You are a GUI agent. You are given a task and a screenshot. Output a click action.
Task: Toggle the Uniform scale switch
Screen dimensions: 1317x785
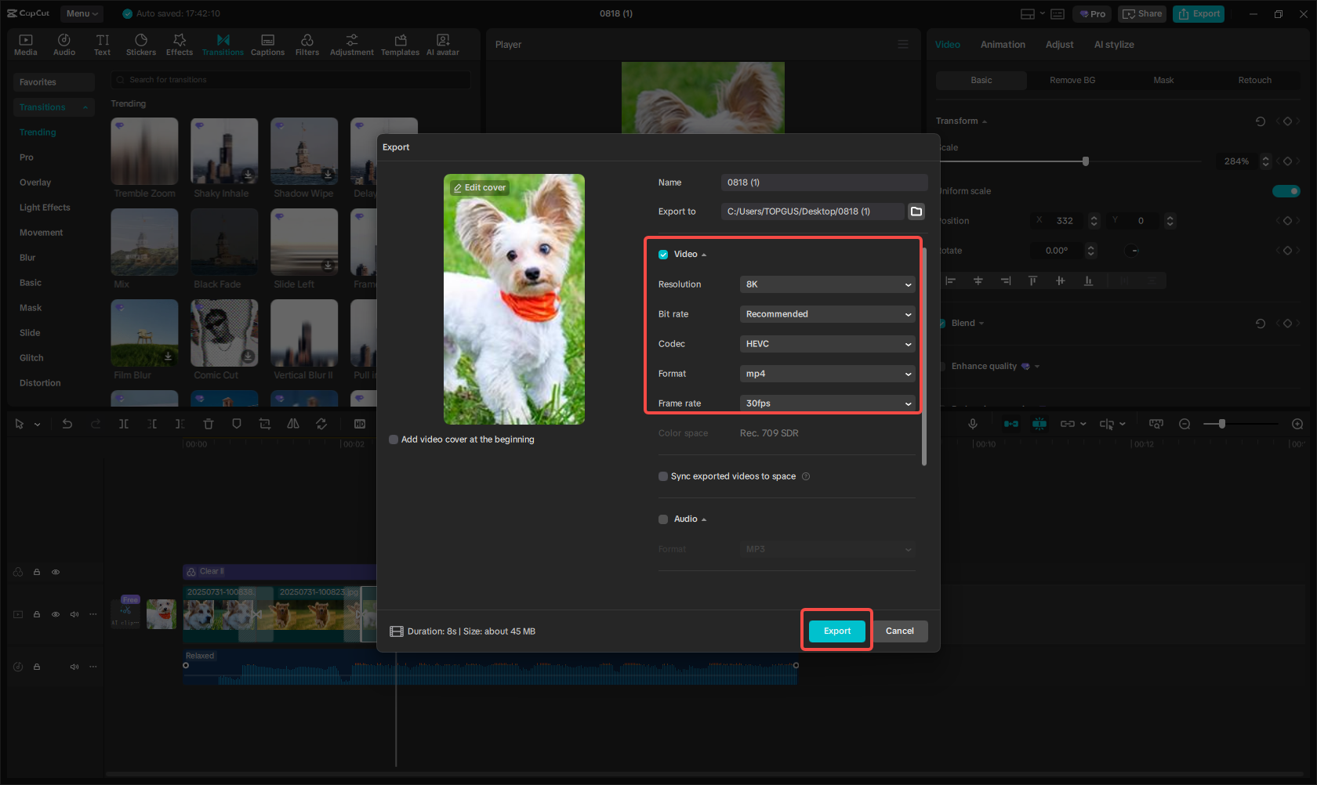coord(1286,190)
